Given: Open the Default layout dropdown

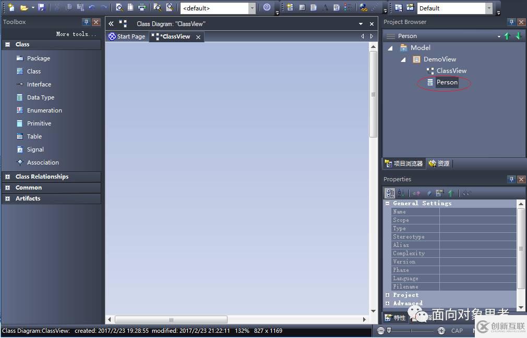Looking at the screenshot, I should [489, 8].
